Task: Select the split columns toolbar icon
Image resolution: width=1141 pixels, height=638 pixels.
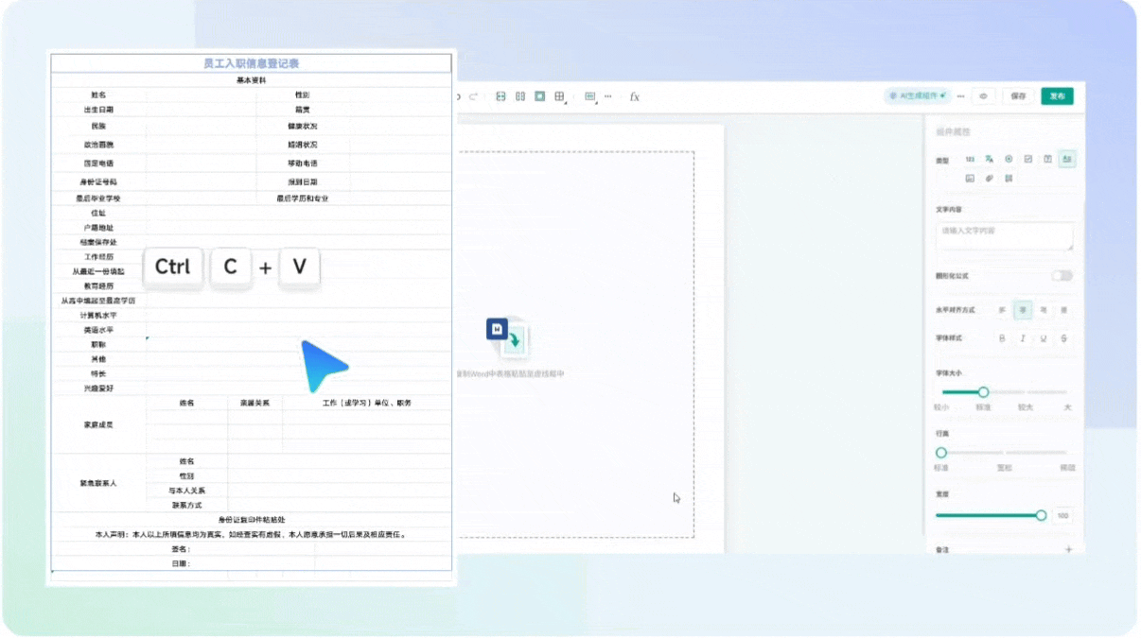Action: (520, 95)
